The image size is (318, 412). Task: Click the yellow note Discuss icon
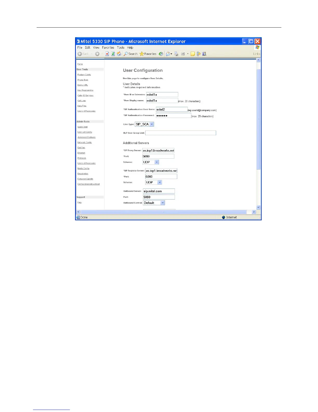(x=193, y=54)
